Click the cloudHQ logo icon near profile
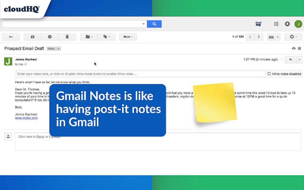304x190 pixels. [258, 24]
